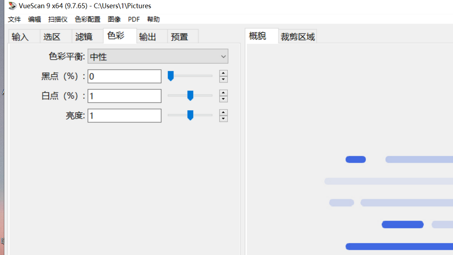Increase 黑点 value with the up stepper arrow

pyautogui.click(x=223, y=73)
